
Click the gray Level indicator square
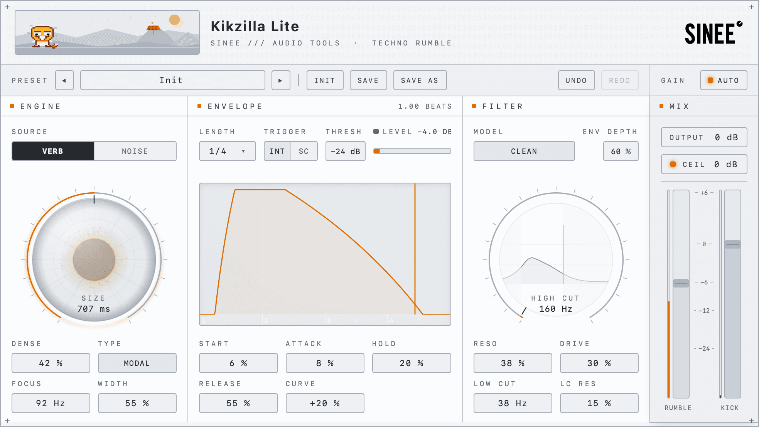376,131
